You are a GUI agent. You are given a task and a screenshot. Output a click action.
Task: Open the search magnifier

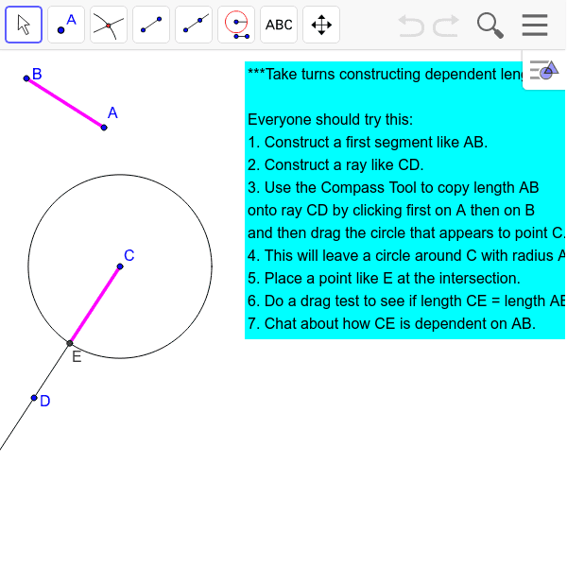pos(490,26)
